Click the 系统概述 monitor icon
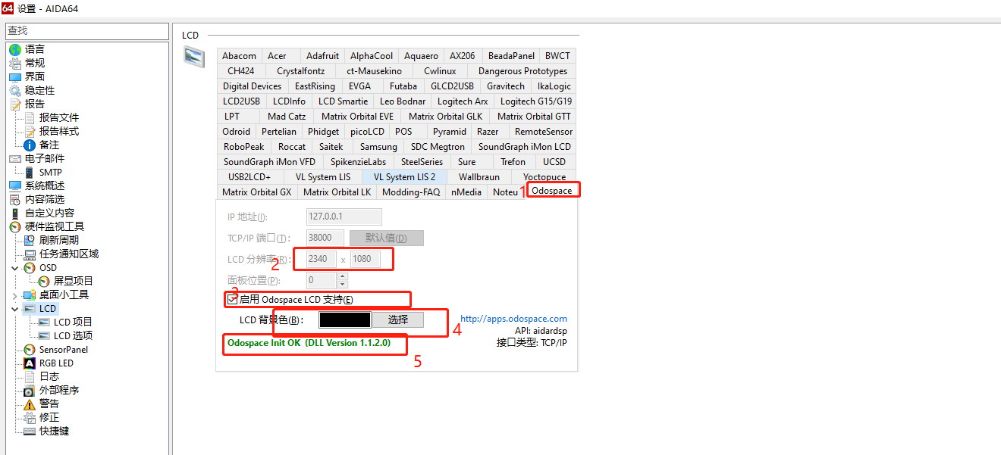 (x=15, y=185)
